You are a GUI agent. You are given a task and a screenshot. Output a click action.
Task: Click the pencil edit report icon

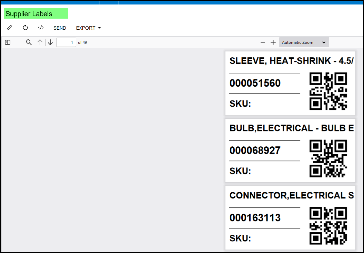tap(9, 28)
